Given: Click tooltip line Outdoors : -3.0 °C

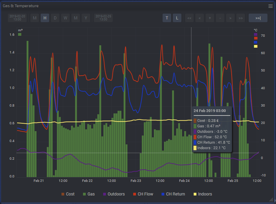Looking at the screenshot, I should (210, 131).
